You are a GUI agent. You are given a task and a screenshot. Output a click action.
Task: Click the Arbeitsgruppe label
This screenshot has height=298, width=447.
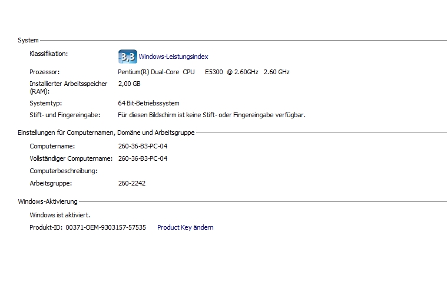pos(51,183)
